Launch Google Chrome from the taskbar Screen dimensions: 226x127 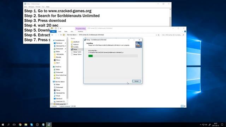[x=20, y=125]
